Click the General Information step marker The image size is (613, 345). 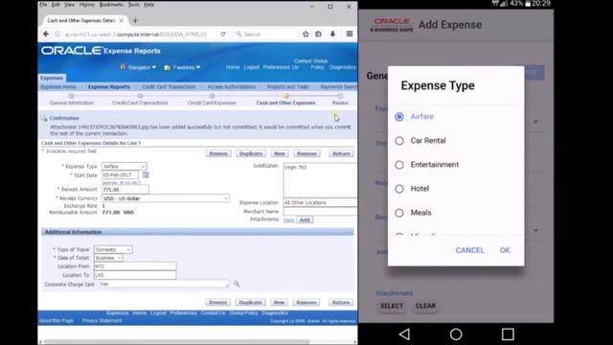[72, 96]
